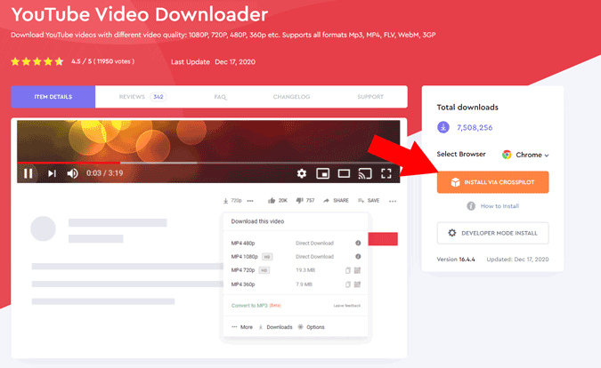Switch to theater mode icon
Image resolution: width=601 pixels, height=368 pixels.
click(x=344, y=173)
